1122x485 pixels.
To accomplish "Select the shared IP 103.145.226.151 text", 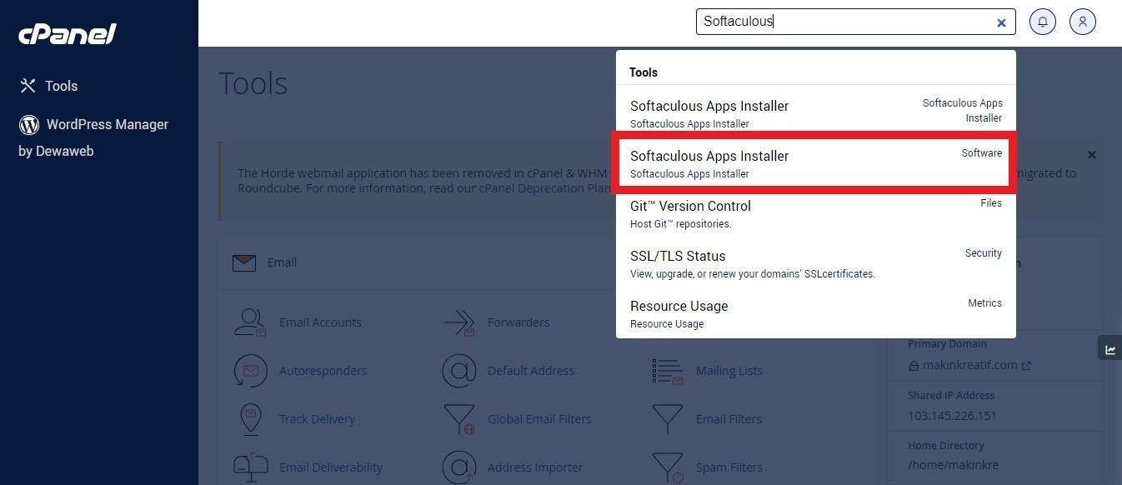I will [x=952, y=416].
